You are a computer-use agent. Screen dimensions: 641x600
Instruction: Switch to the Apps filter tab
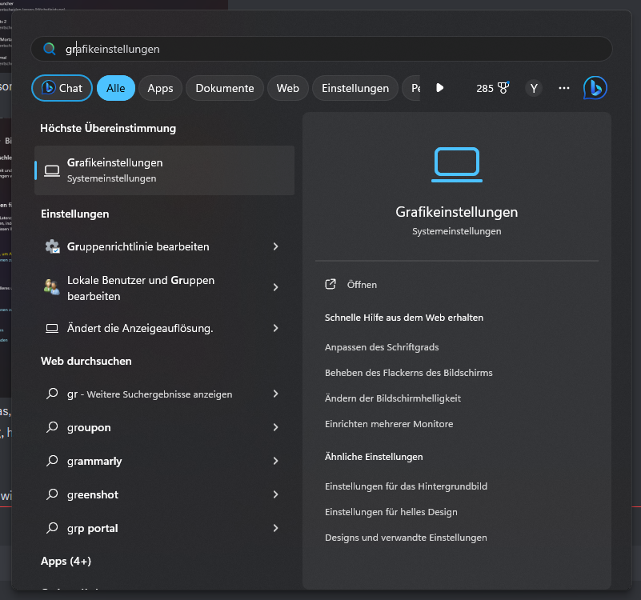coord(160,88)
